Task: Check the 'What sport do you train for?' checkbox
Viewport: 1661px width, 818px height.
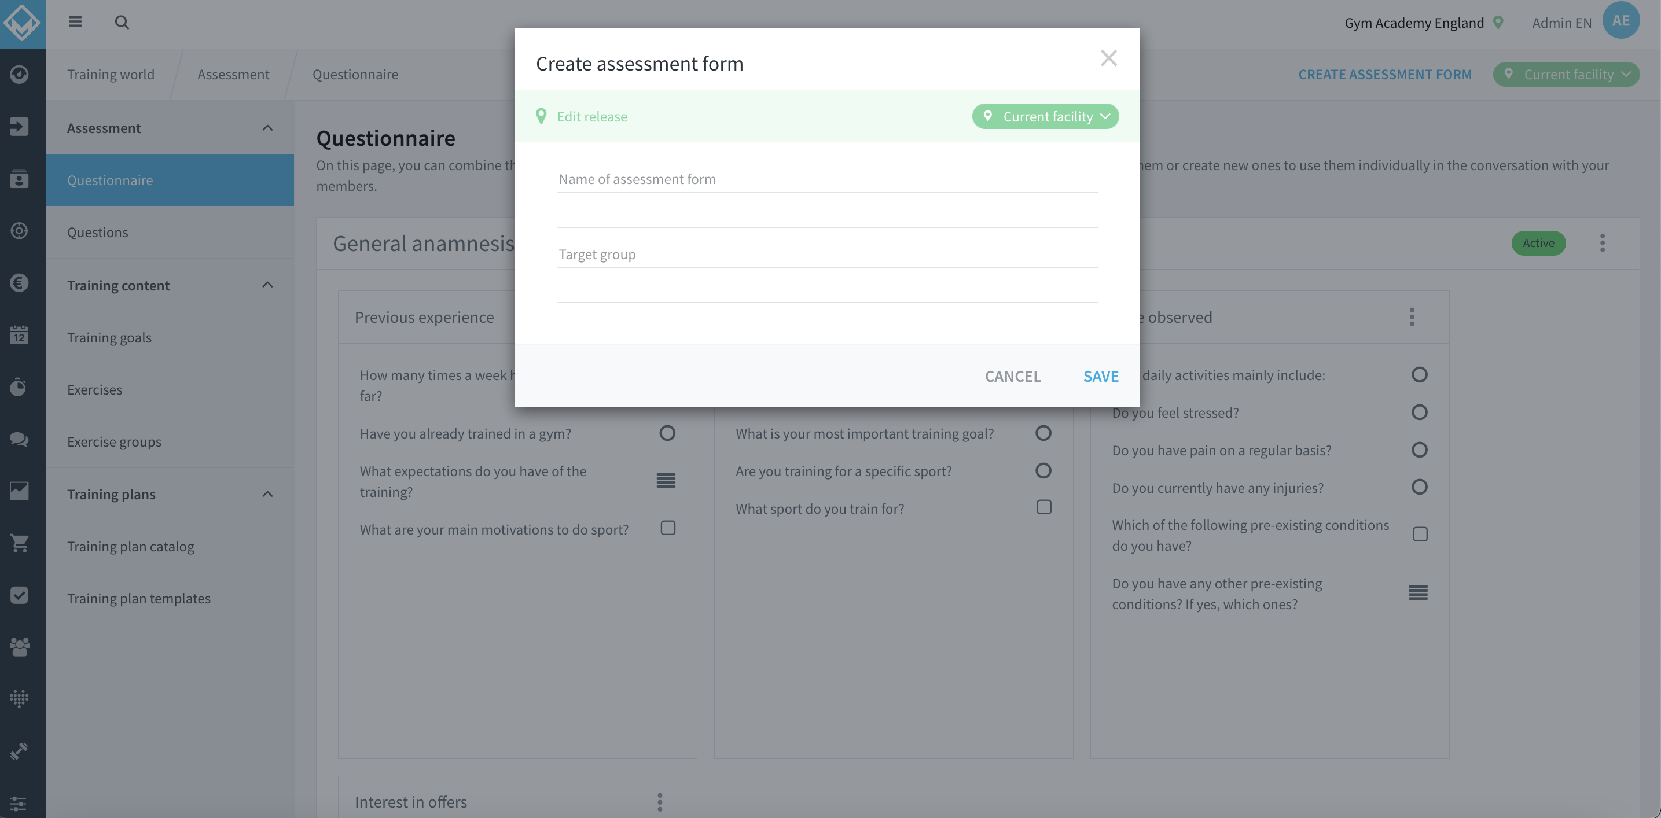Action: tap(1043, 507)
